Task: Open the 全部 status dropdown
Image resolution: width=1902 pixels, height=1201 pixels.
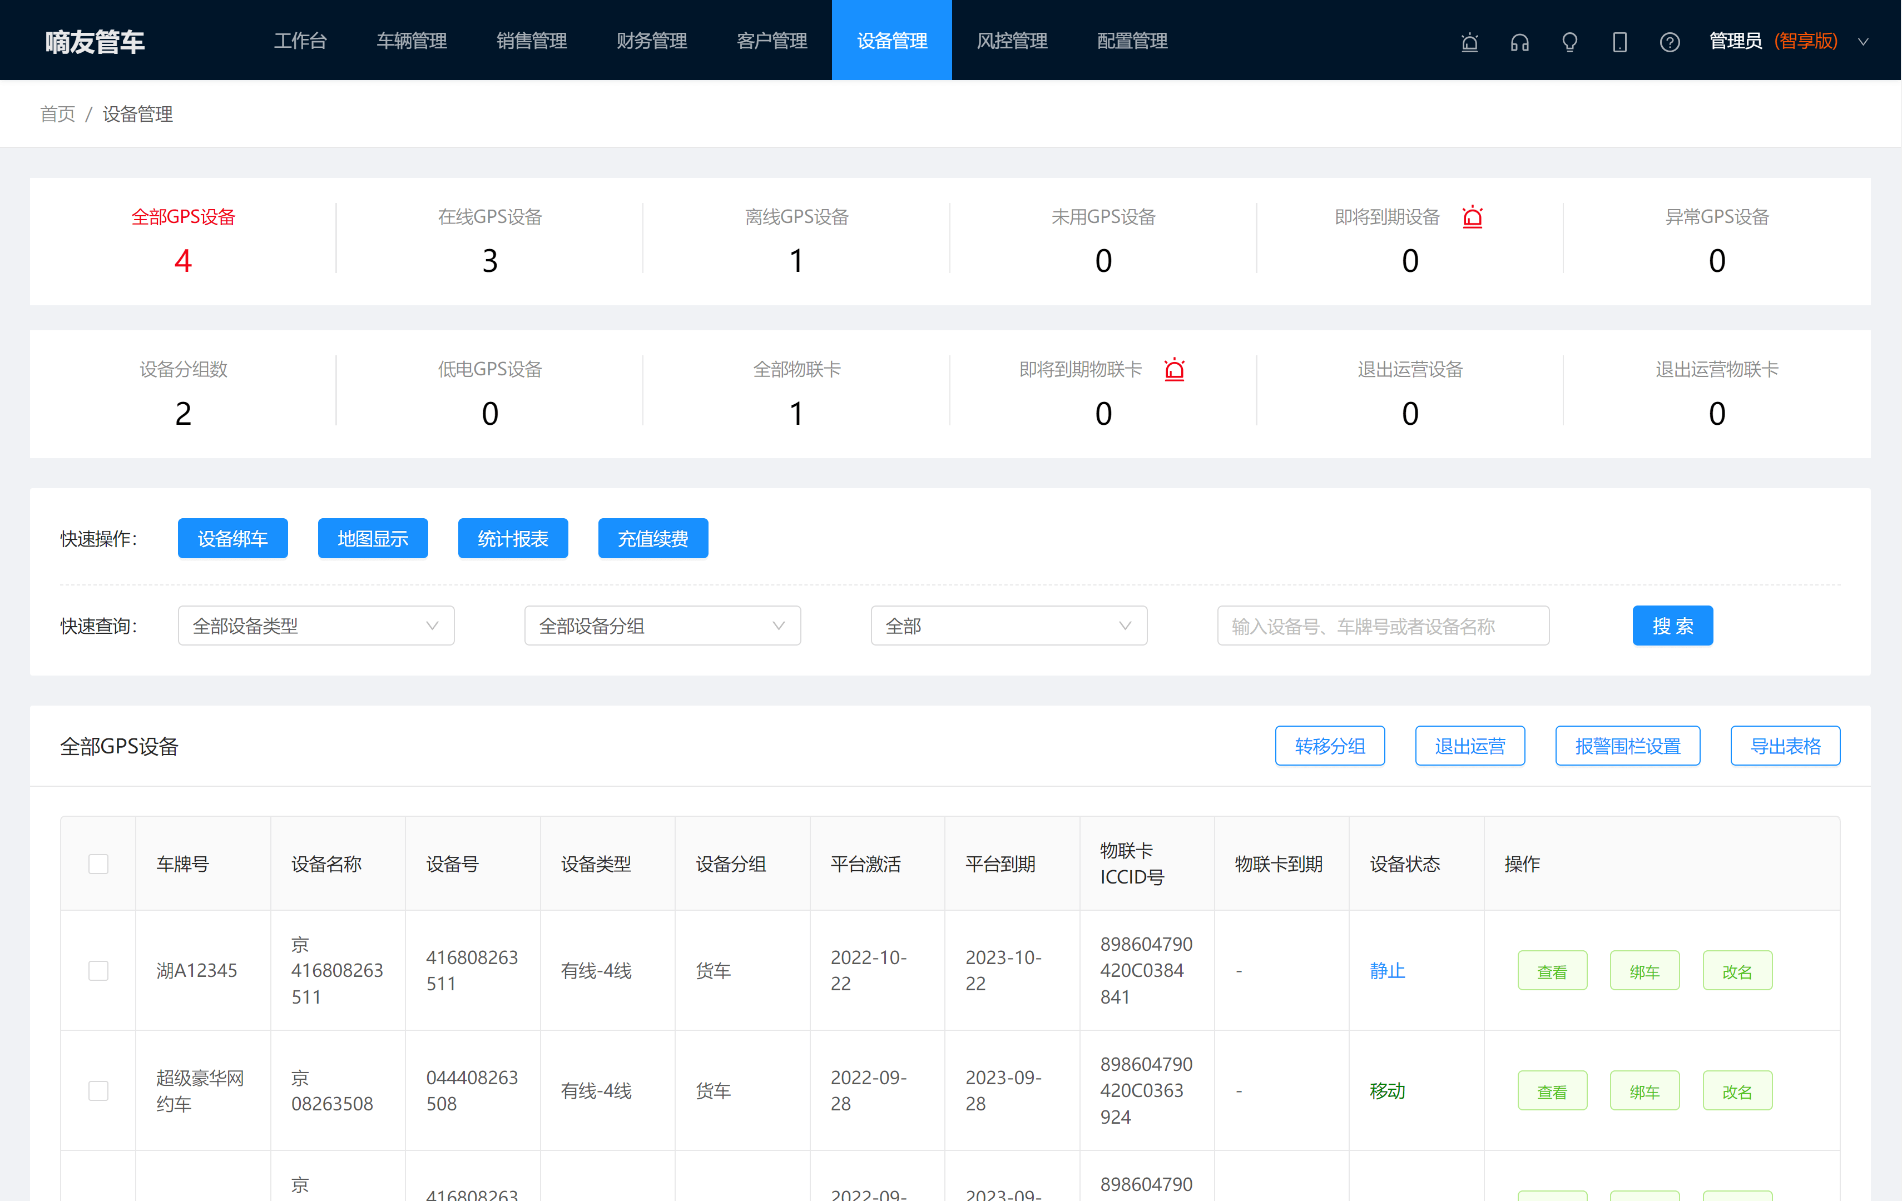Action: click(x=1009, y=626)
